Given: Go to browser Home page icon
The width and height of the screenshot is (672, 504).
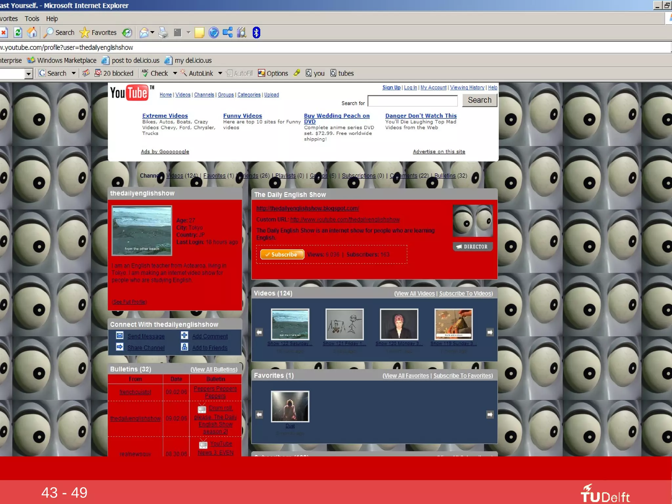Looking at the screenshot, I should coord(32,32).
